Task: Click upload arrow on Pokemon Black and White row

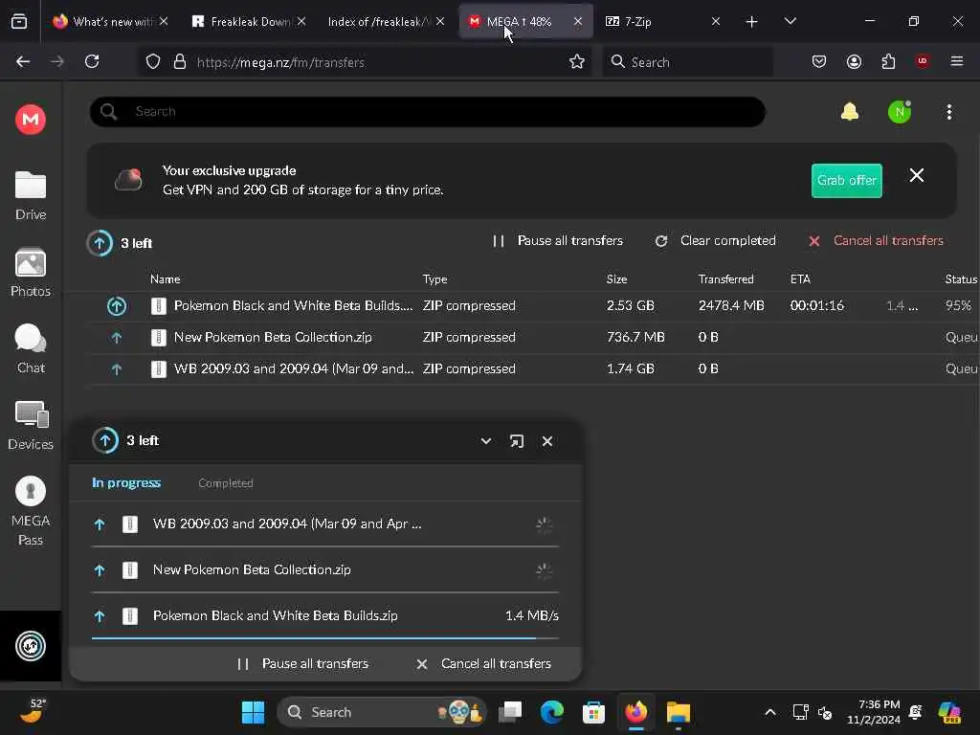Action: (x=116, y=305)
